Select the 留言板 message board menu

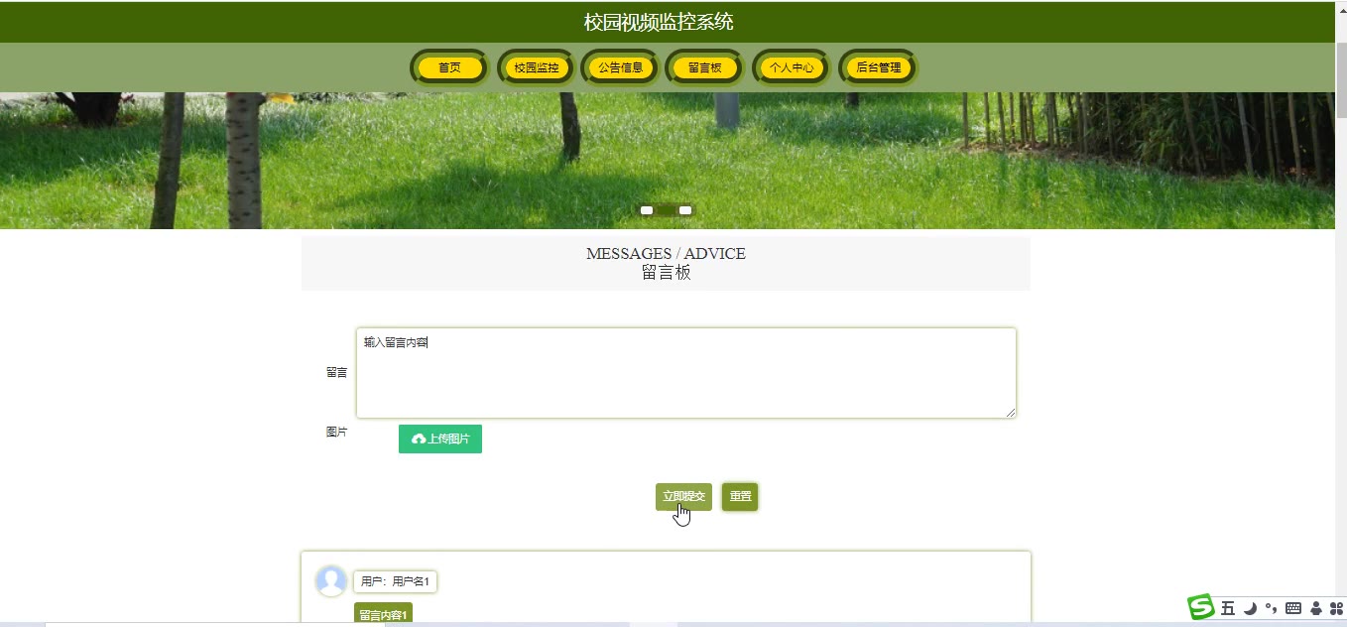704,67
